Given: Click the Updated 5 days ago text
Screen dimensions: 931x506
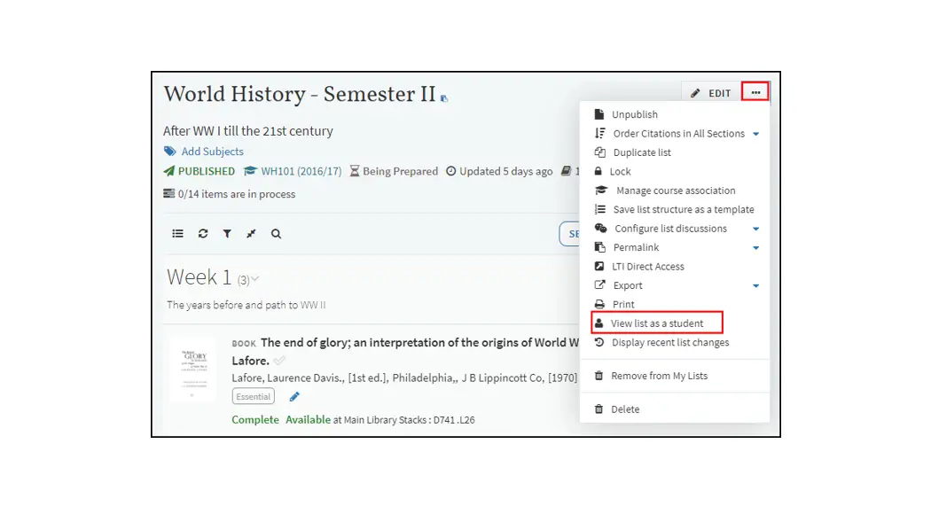Looking at the screenshot, I should (x=506, y=171).
